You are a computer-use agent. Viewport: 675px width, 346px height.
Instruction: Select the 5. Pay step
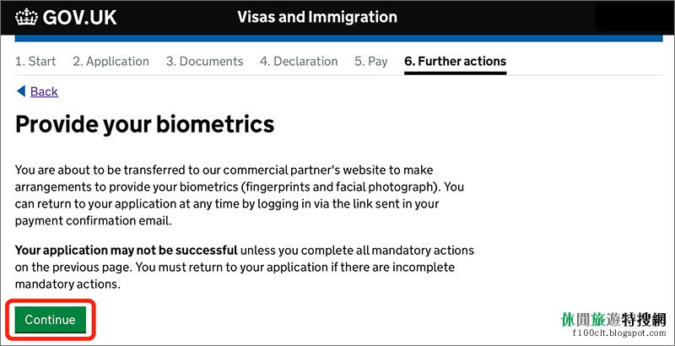[370, 61]
